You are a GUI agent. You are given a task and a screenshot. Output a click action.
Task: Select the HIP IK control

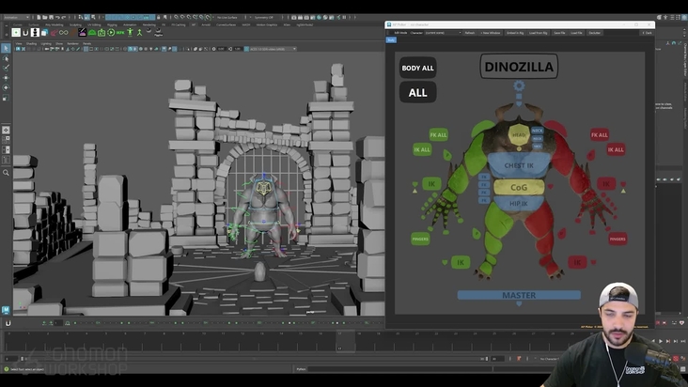tap(519, 204)
